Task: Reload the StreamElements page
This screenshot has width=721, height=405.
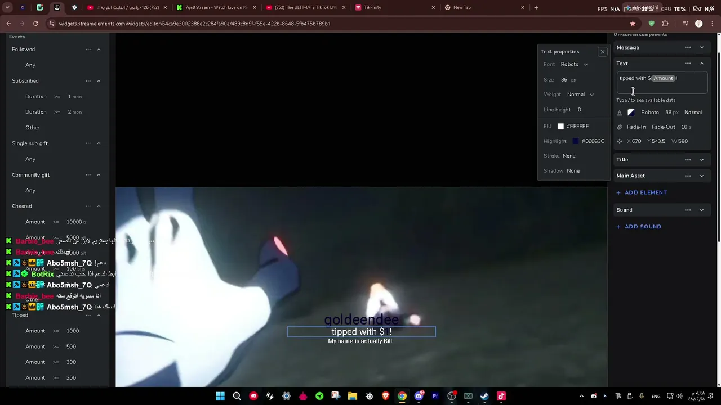Action: (35, 24)
